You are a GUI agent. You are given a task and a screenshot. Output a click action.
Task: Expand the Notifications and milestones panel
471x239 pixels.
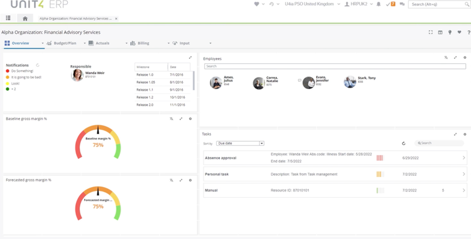point(190,58)
